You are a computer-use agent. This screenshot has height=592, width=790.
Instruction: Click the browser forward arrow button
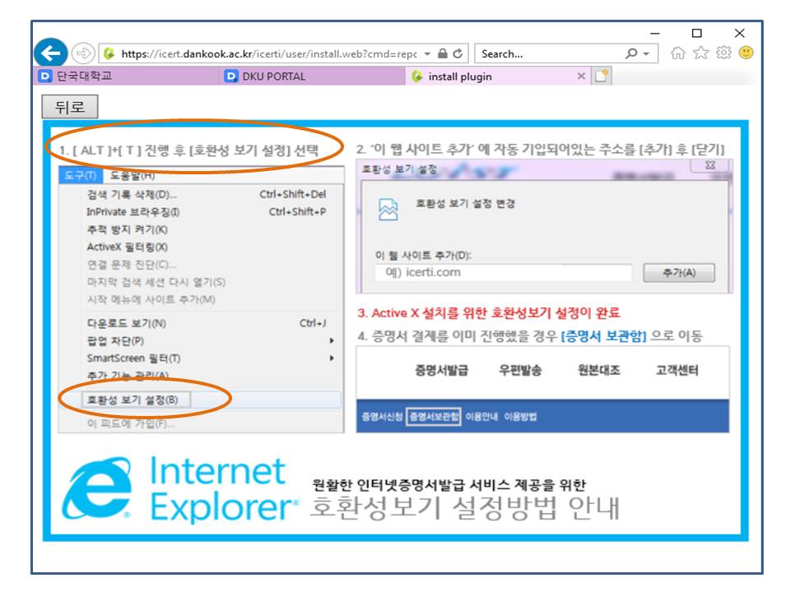[x=84, y=54]
